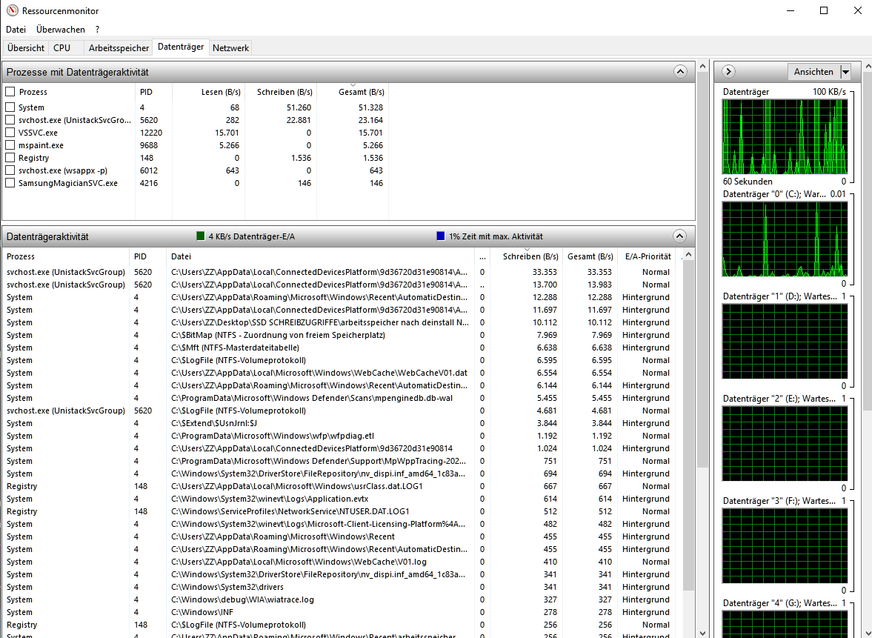Select the VSSVC.exe process name
Screen dimensions: 872x638
click(x=38, y=133)
